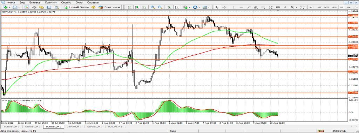
Task: Toggle the M15 timeframe
Action: coord(327,7)
